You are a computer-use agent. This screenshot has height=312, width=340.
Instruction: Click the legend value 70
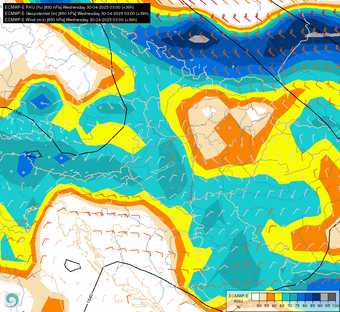[290, 306]
